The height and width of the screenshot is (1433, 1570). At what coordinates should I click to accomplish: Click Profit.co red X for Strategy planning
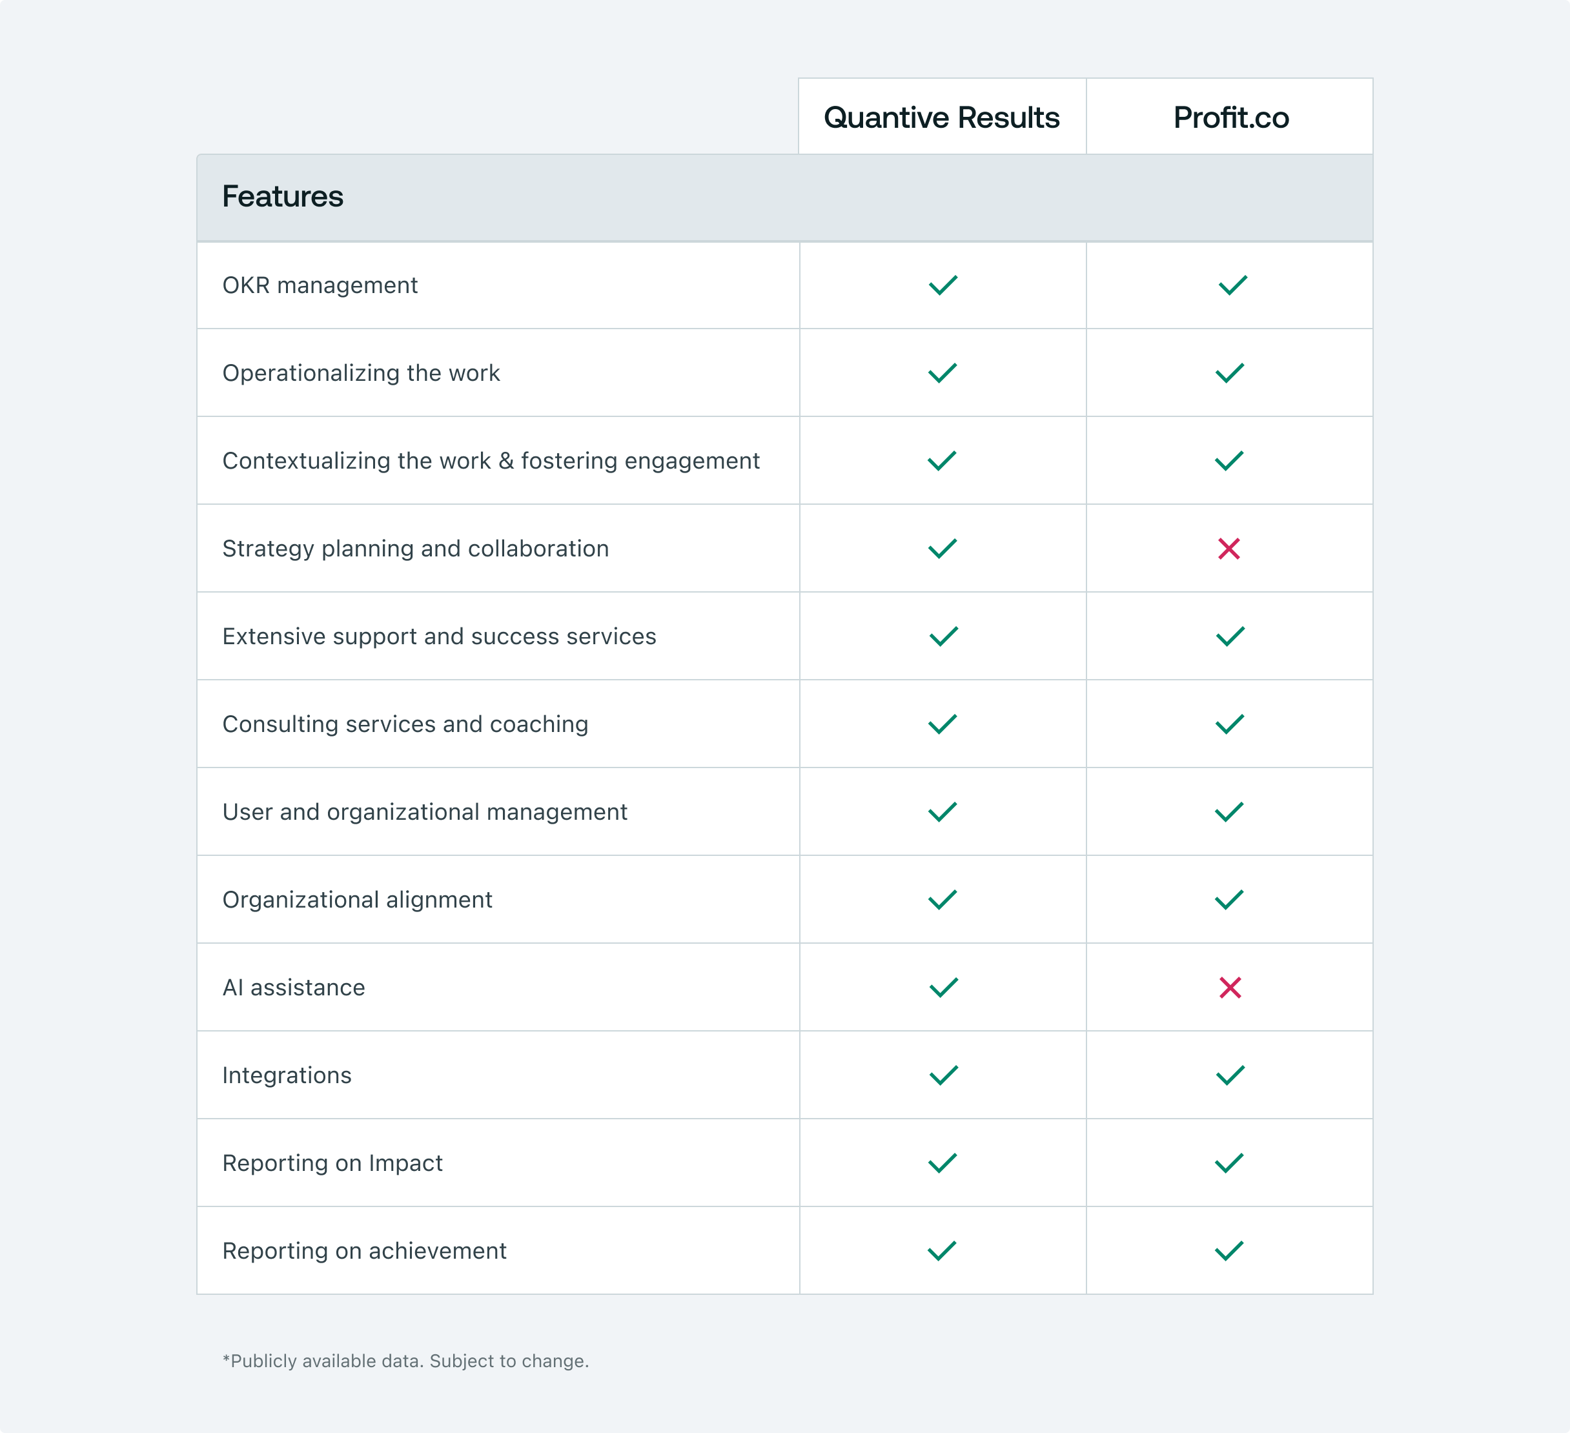pos(1229,549)
